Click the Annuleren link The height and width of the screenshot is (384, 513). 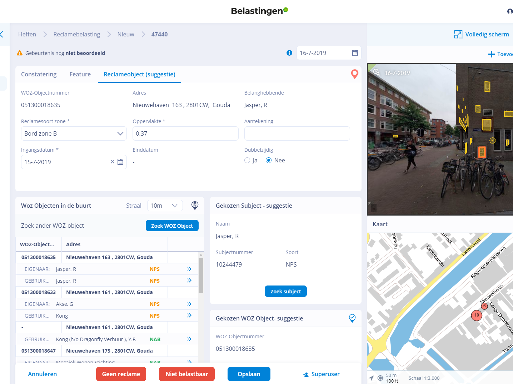coord(43,374)
